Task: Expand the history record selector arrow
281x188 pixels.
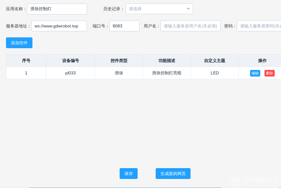Action: [x=188, y=9]
